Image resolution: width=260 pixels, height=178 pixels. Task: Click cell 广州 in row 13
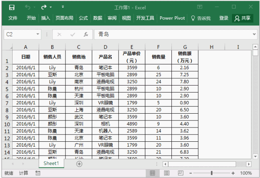[x=79, y=145]
